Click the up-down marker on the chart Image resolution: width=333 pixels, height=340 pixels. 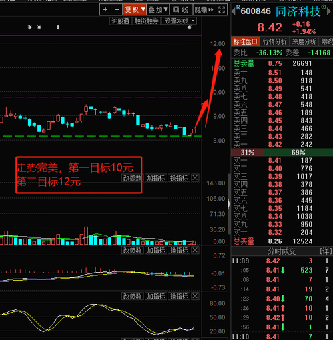click(58, 27)
